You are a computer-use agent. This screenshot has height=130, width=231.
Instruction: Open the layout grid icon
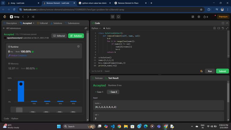click(x=193, y=17)
